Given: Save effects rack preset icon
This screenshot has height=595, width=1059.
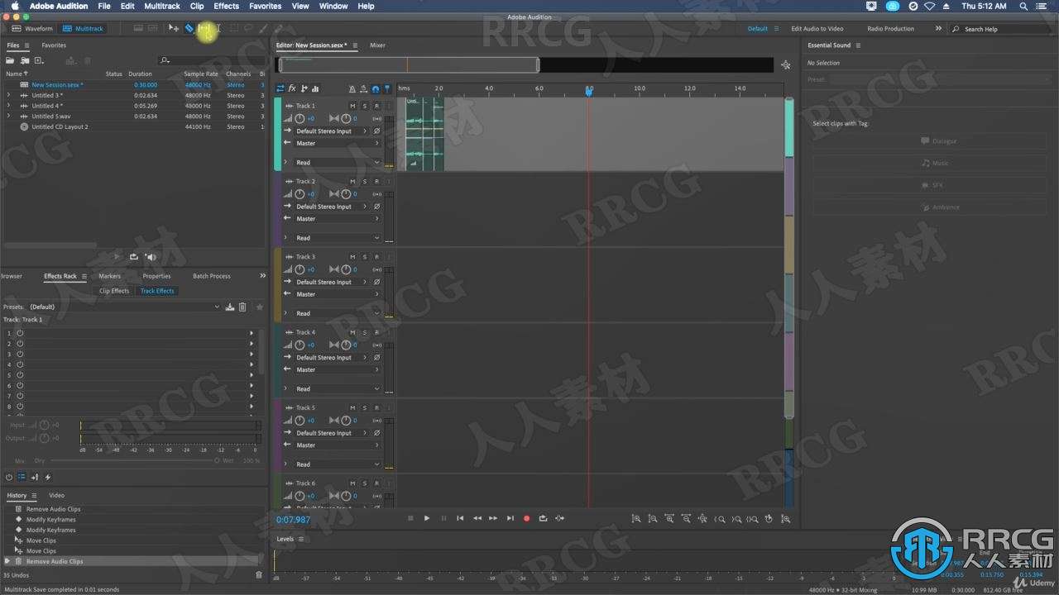Looking at the screenshot, I should pyautogui.click(x=230, y=307).
